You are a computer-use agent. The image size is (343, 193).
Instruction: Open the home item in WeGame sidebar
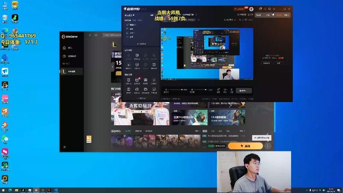pyautogui.click(x=71, y=48)
